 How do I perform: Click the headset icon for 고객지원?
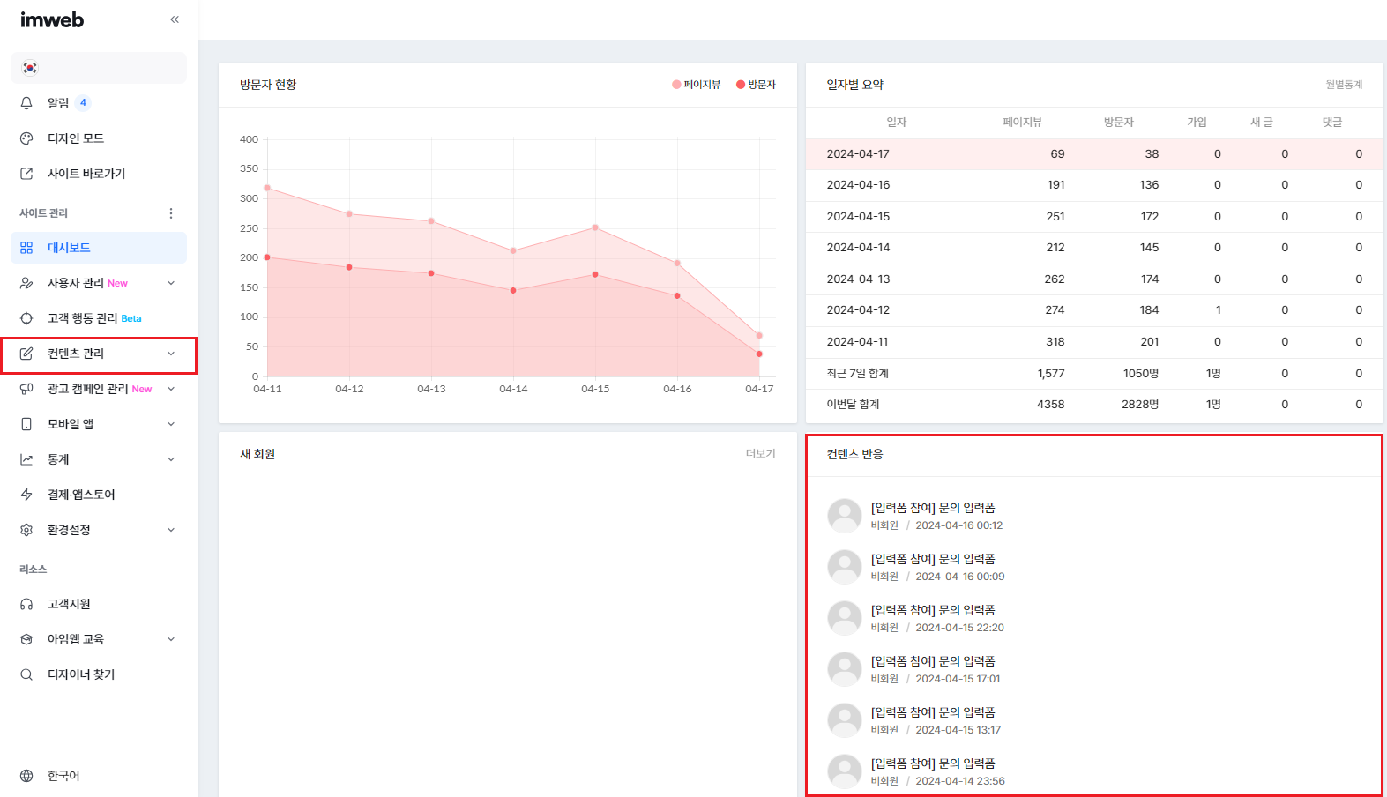pyautogui.click(x=26, y=604)
